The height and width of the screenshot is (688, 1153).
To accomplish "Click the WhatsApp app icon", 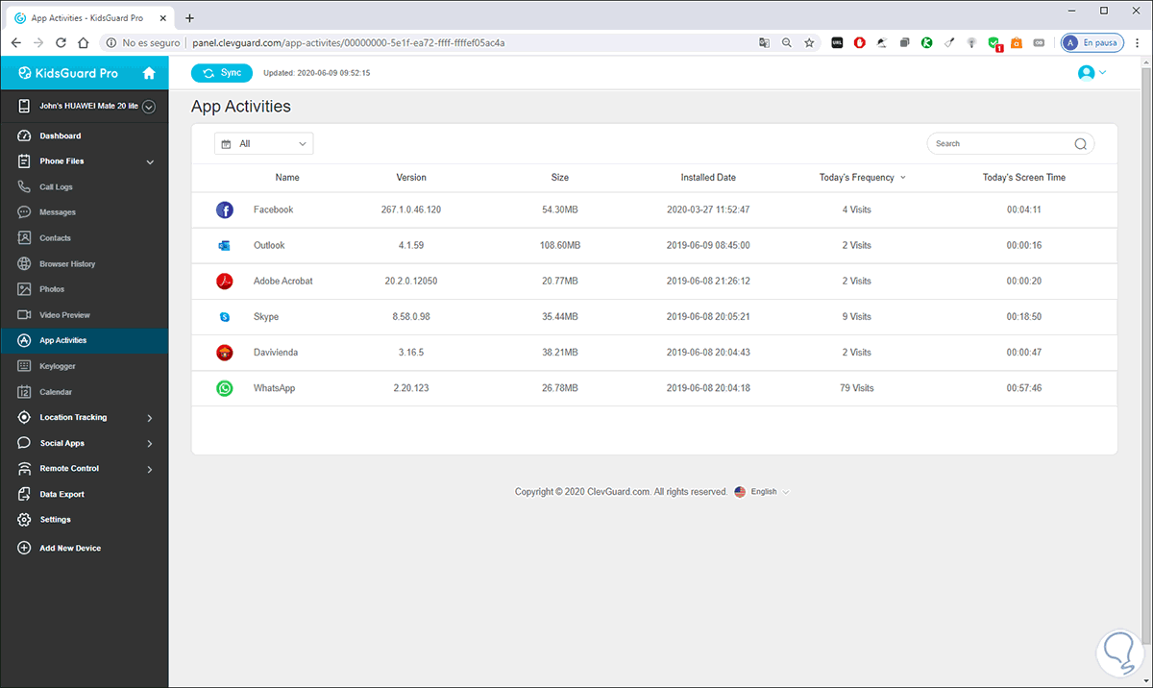I will [225, 388].
